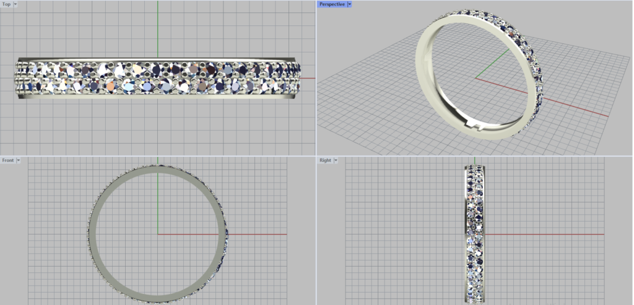Image resolution: width=634 pixels, height=305 pixels.
Task: Open the Front viewport dropdown arrow
Action: 19,161
